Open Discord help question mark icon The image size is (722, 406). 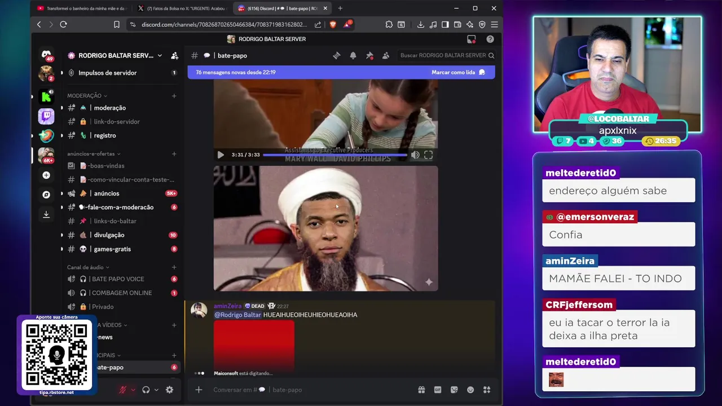coord(490,39)
